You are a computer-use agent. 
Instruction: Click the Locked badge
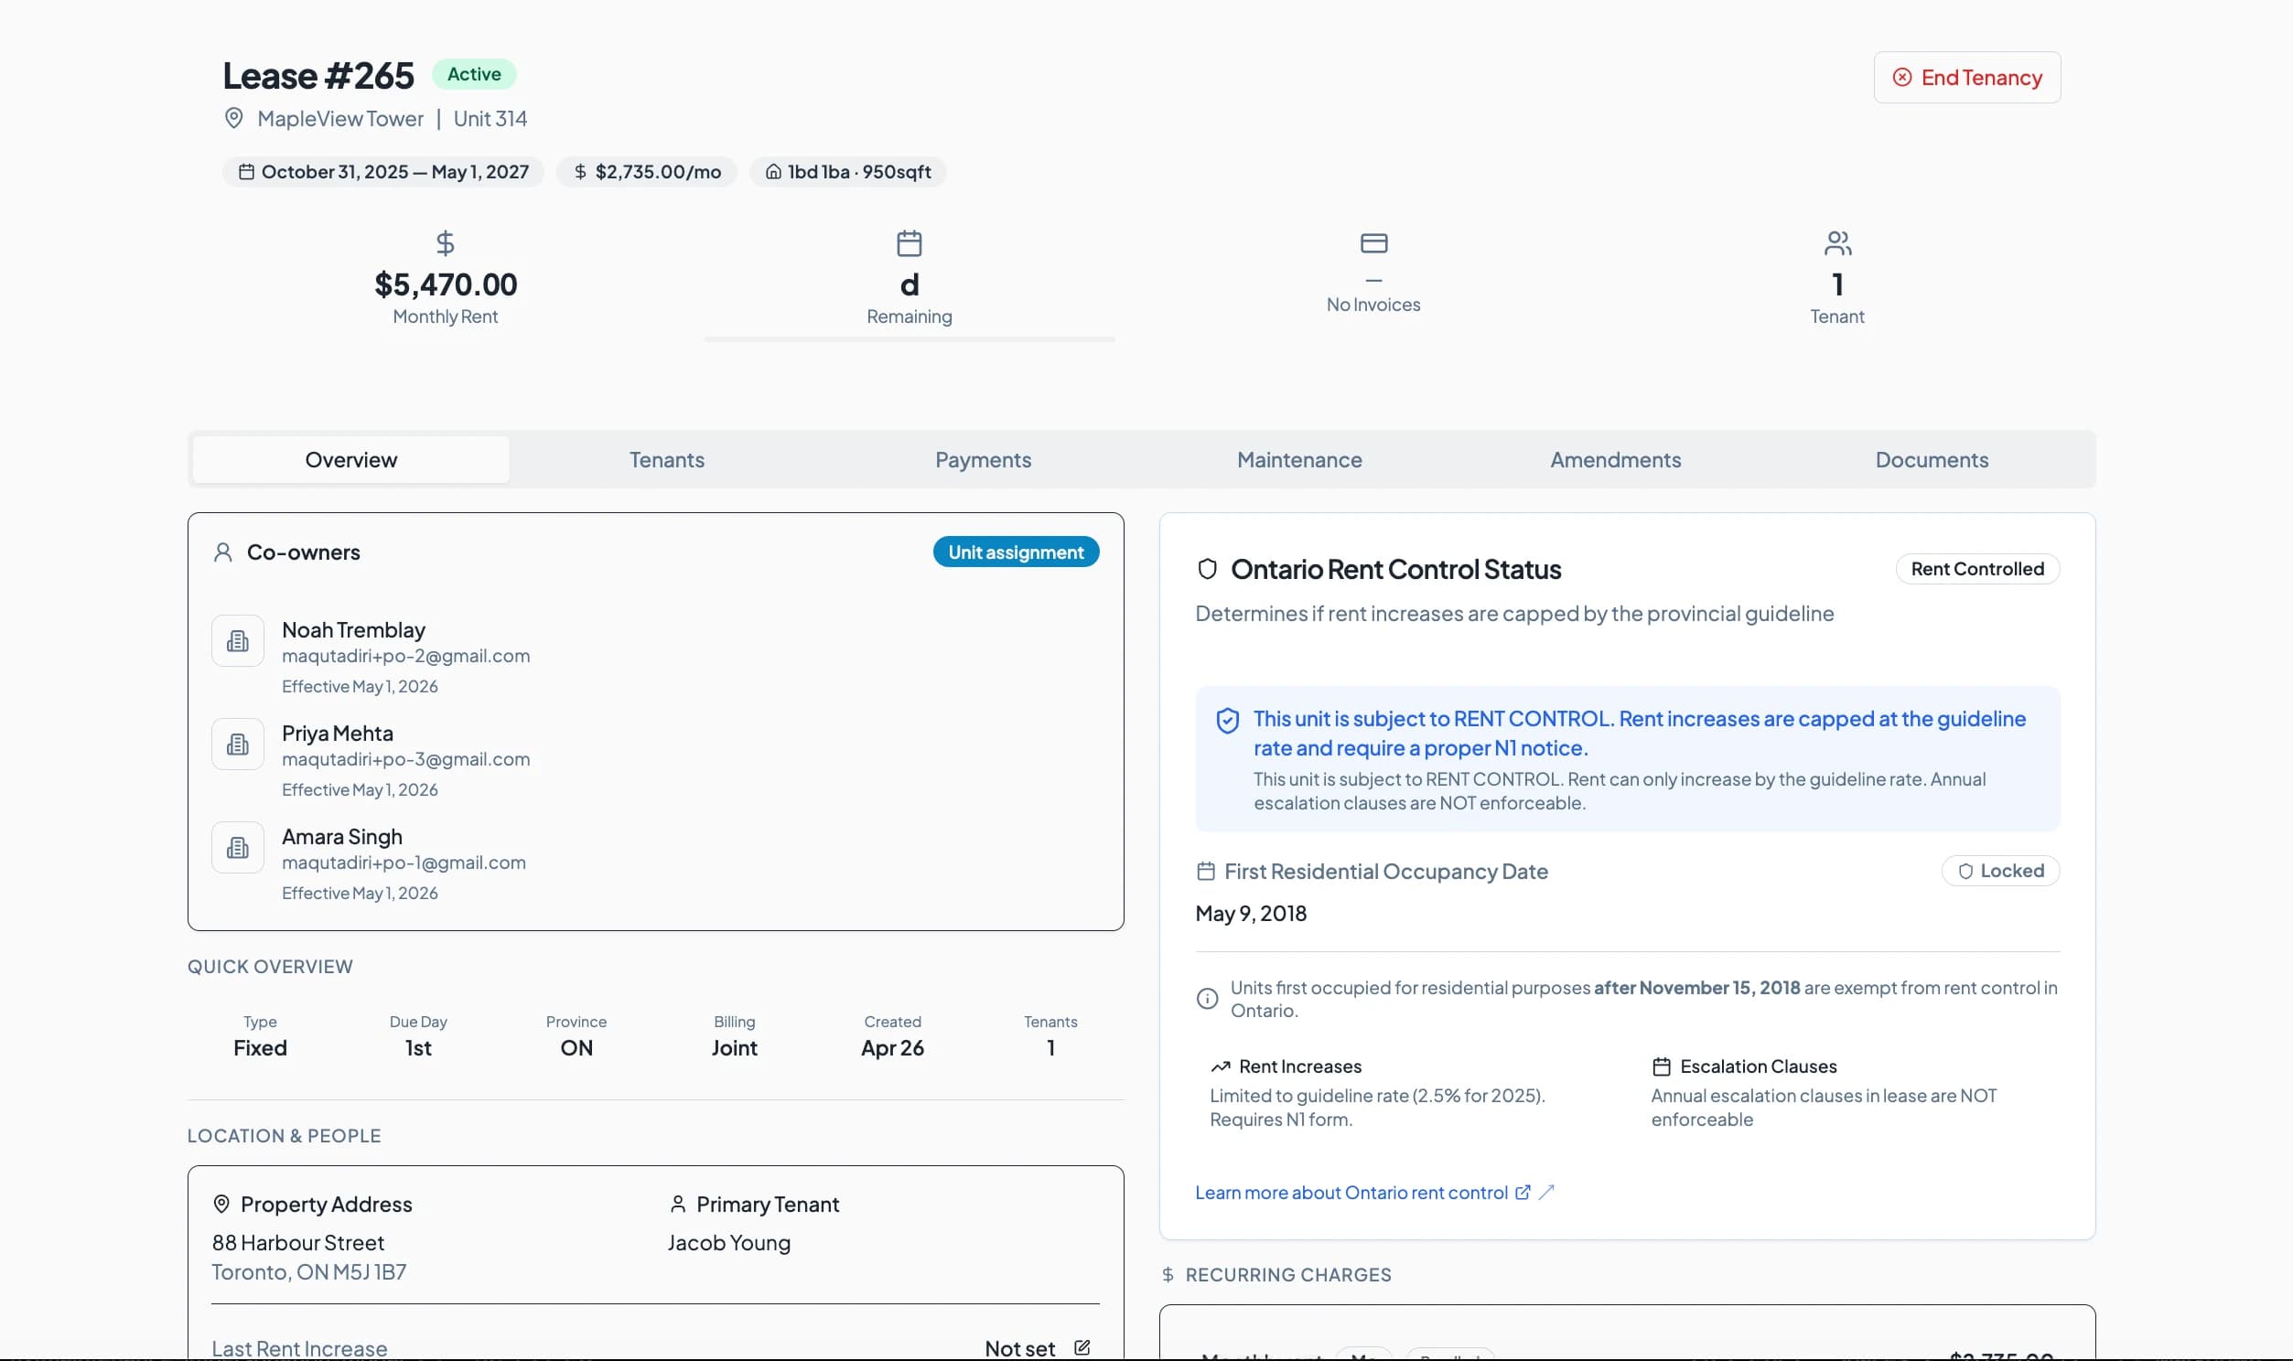tap(2000, 871)
